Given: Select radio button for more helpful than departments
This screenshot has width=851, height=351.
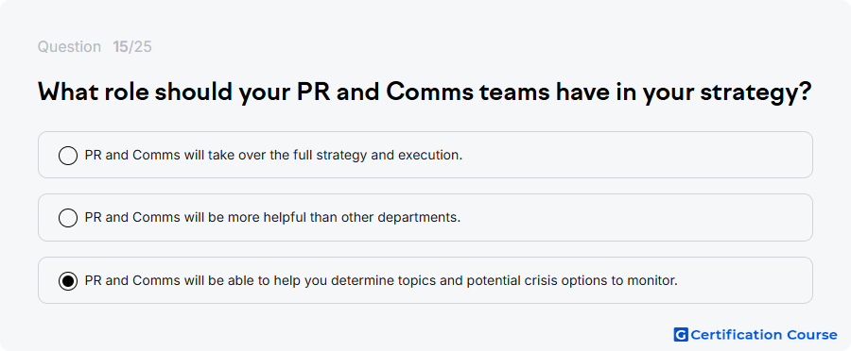Looking at the screenshot, I should (68, 218).
